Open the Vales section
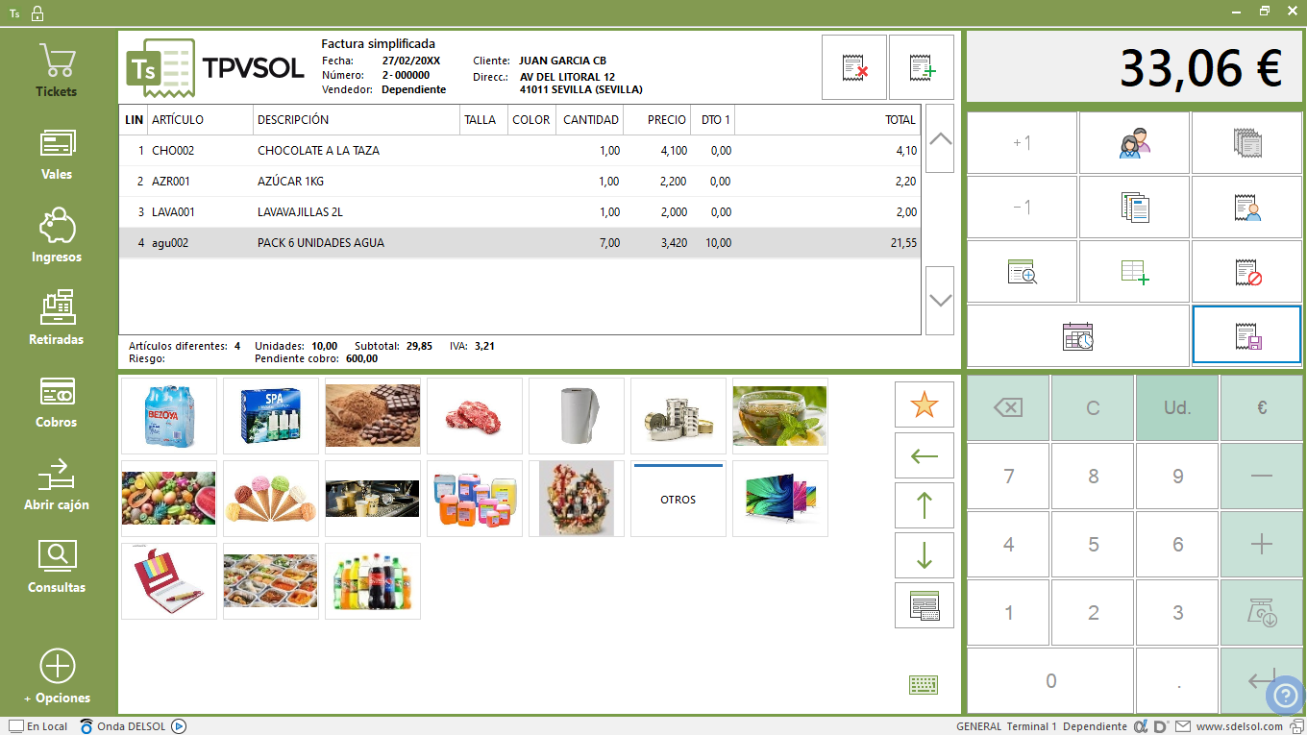Viewport: 1307px width, 735px height. click(57, 154)
